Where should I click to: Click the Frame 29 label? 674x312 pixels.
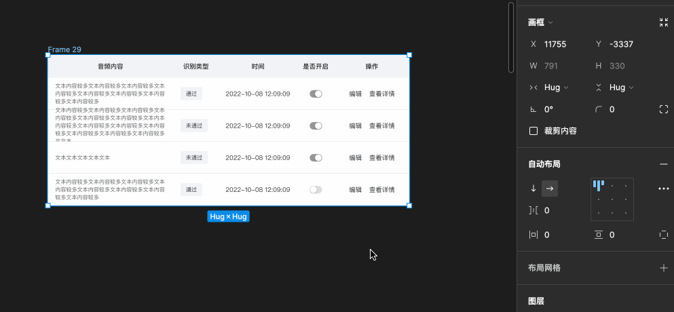pyautogui.click(x=64, y=50)
